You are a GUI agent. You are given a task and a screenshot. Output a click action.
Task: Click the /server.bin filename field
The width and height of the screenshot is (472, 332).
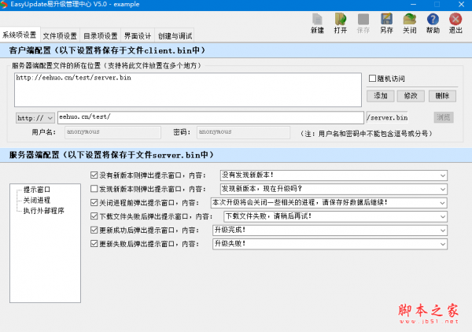pos(387,117)
